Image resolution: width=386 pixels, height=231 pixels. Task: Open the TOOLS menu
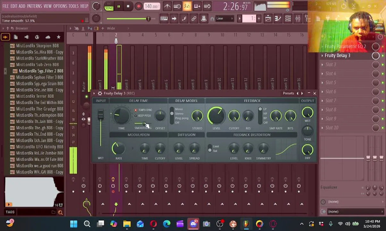[x=73, y=6]
